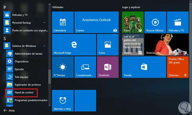Screen dimensions: 192x115
Task: Open the Dinero news tile
Action: tap(133, 45)
